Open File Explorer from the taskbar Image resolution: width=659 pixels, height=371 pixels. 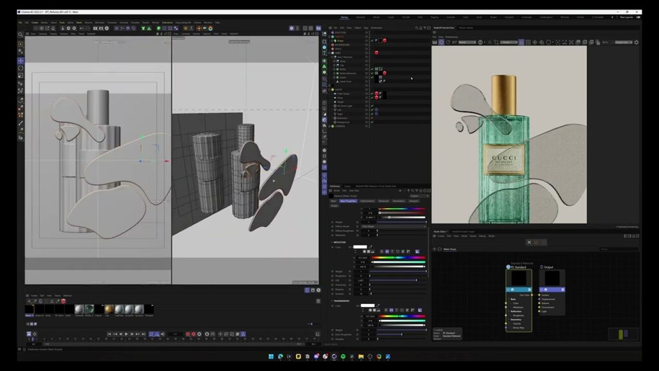[x=360, y=356]
